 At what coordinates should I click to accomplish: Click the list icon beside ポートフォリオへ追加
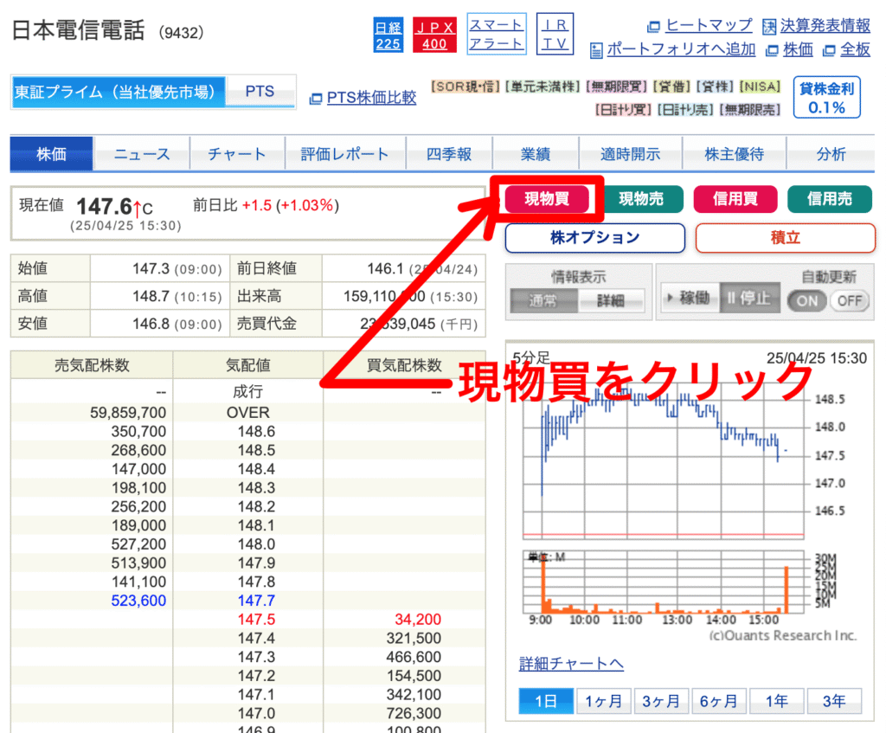(596, 50)
